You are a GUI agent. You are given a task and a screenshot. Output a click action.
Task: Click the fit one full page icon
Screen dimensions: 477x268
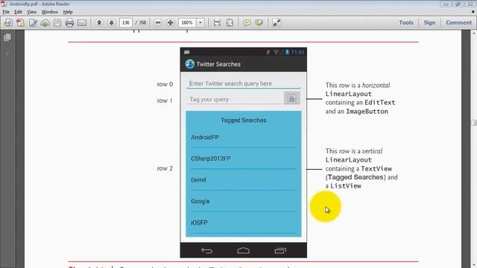[230, 22]
